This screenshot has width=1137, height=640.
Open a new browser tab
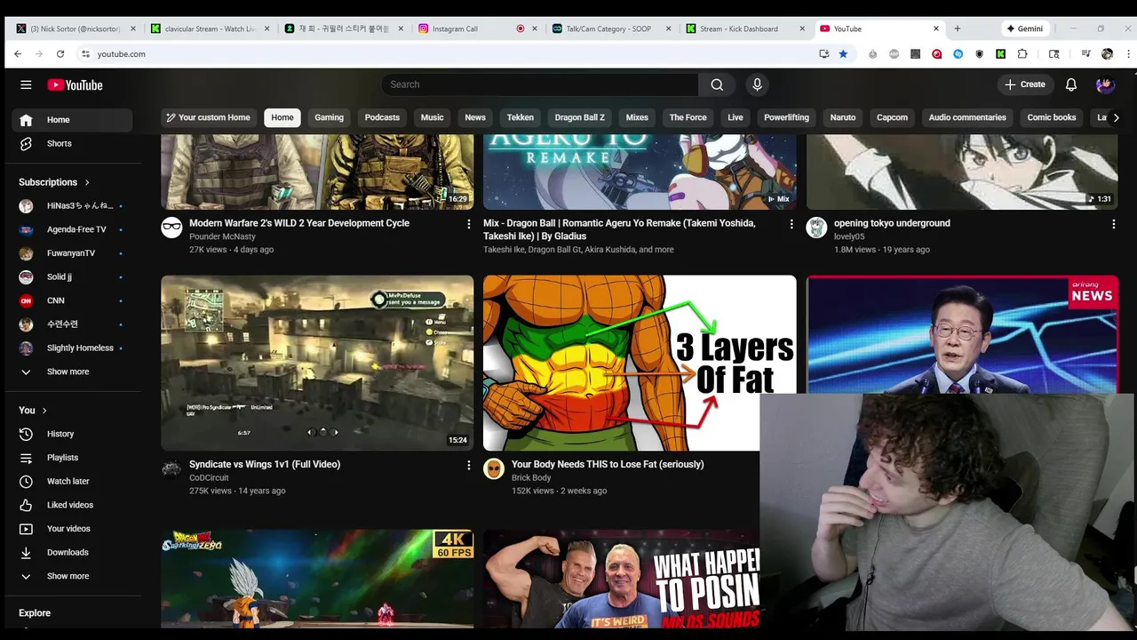click(957, 28)
